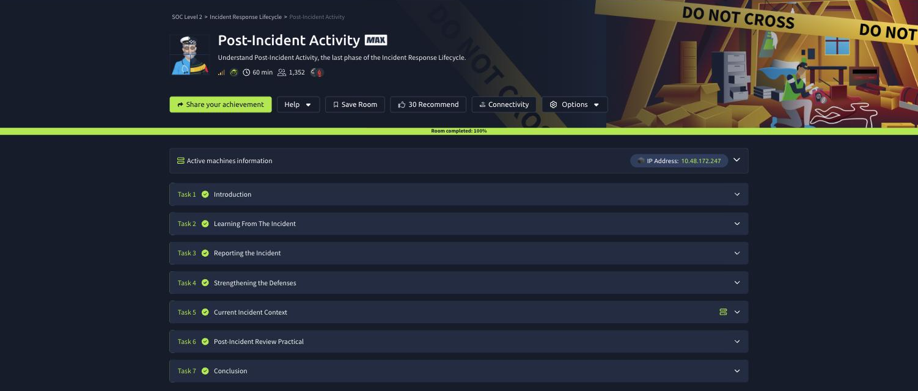Viewport: 918px width, 391px height.
Task: Click the Task 1 label
Action: [x=187, y=194]
